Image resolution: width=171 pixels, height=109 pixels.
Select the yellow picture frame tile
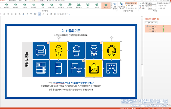click(94, 68)
